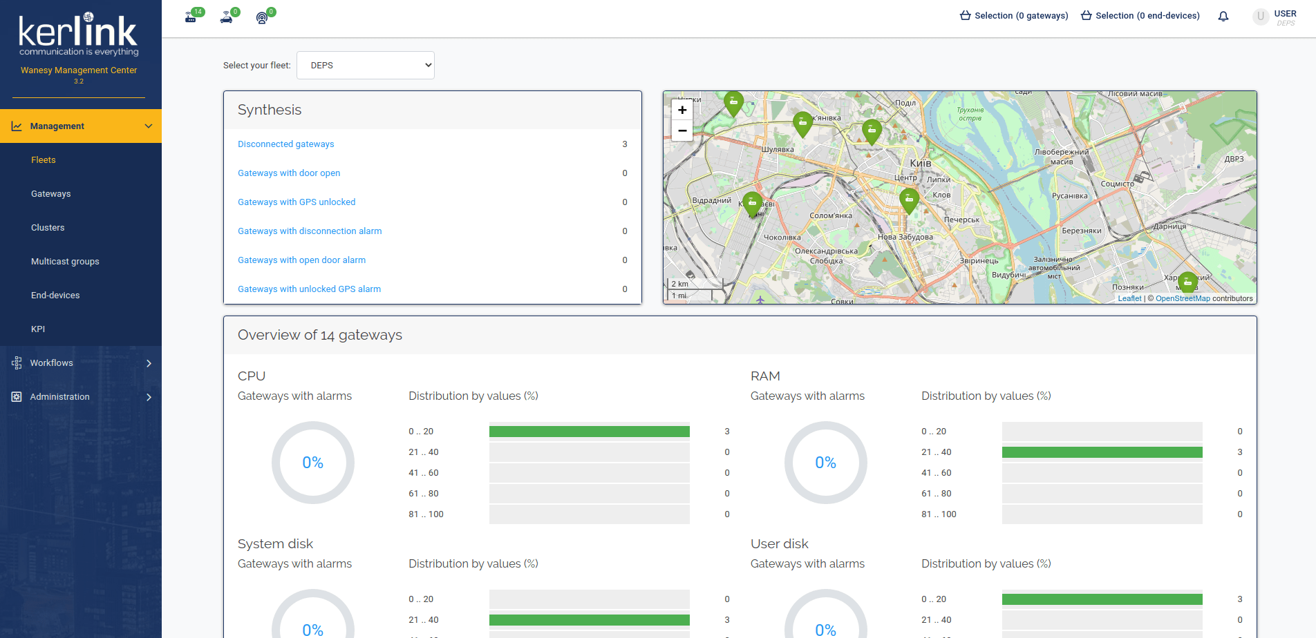Click the user avatar icon
This screenshot has height=638, width=1316.
point(1260,17)
